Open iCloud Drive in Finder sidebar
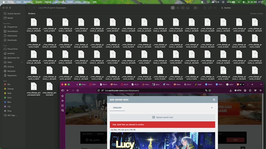This screenshot has width=266, height=149. point(11,49)
